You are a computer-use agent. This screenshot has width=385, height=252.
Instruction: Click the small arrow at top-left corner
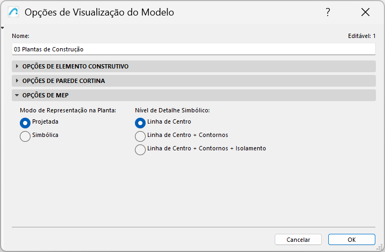tap(3, 28)
